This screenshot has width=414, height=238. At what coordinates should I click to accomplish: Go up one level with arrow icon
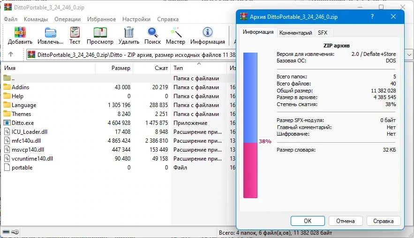point(11,54)
